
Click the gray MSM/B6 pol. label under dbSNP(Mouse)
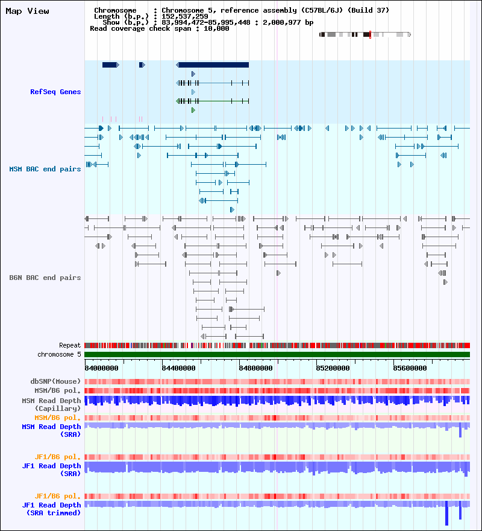58,390
